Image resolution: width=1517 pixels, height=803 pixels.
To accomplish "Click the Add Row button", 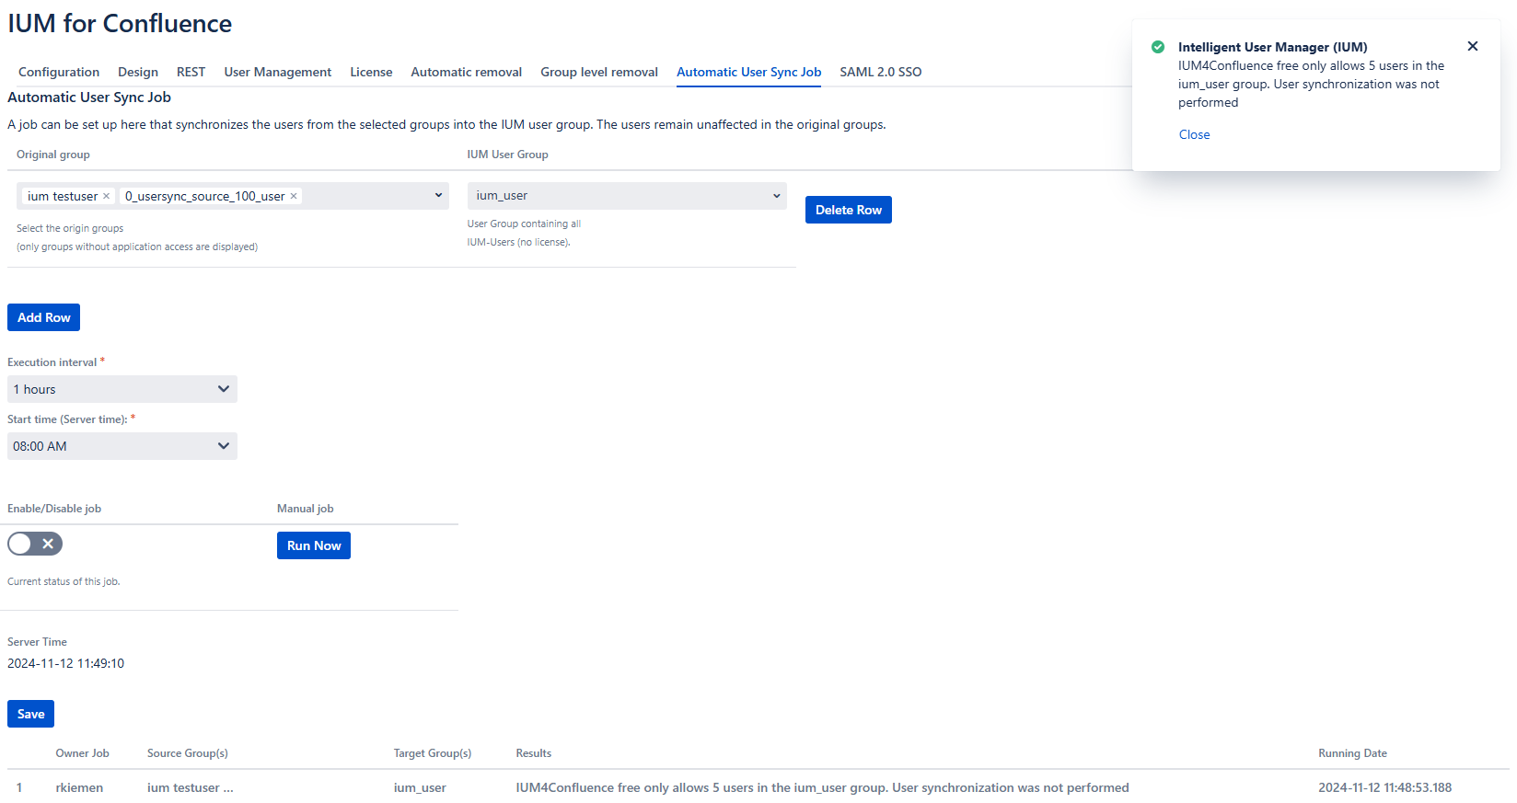I will [x=43, y=317].
